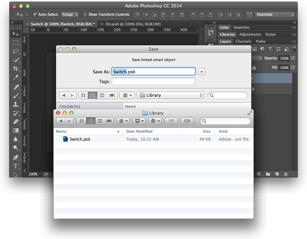The width and height of the screenshot is (307, 239).
Task: Switch to the Paths tab
Action: 260,41
